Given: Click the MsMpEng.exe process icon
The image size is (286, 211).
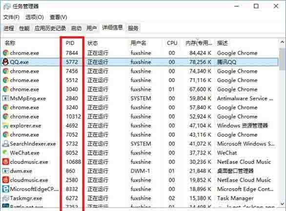Looking at the screenshot, I should point(6,98).
